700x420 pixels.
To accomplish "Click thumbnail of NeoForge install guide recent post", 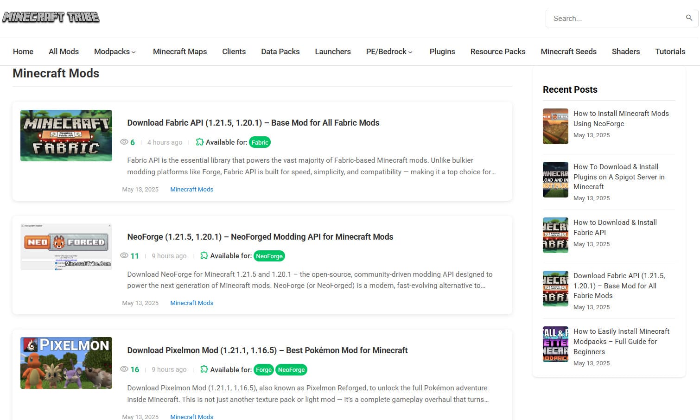I will (555, 126).
